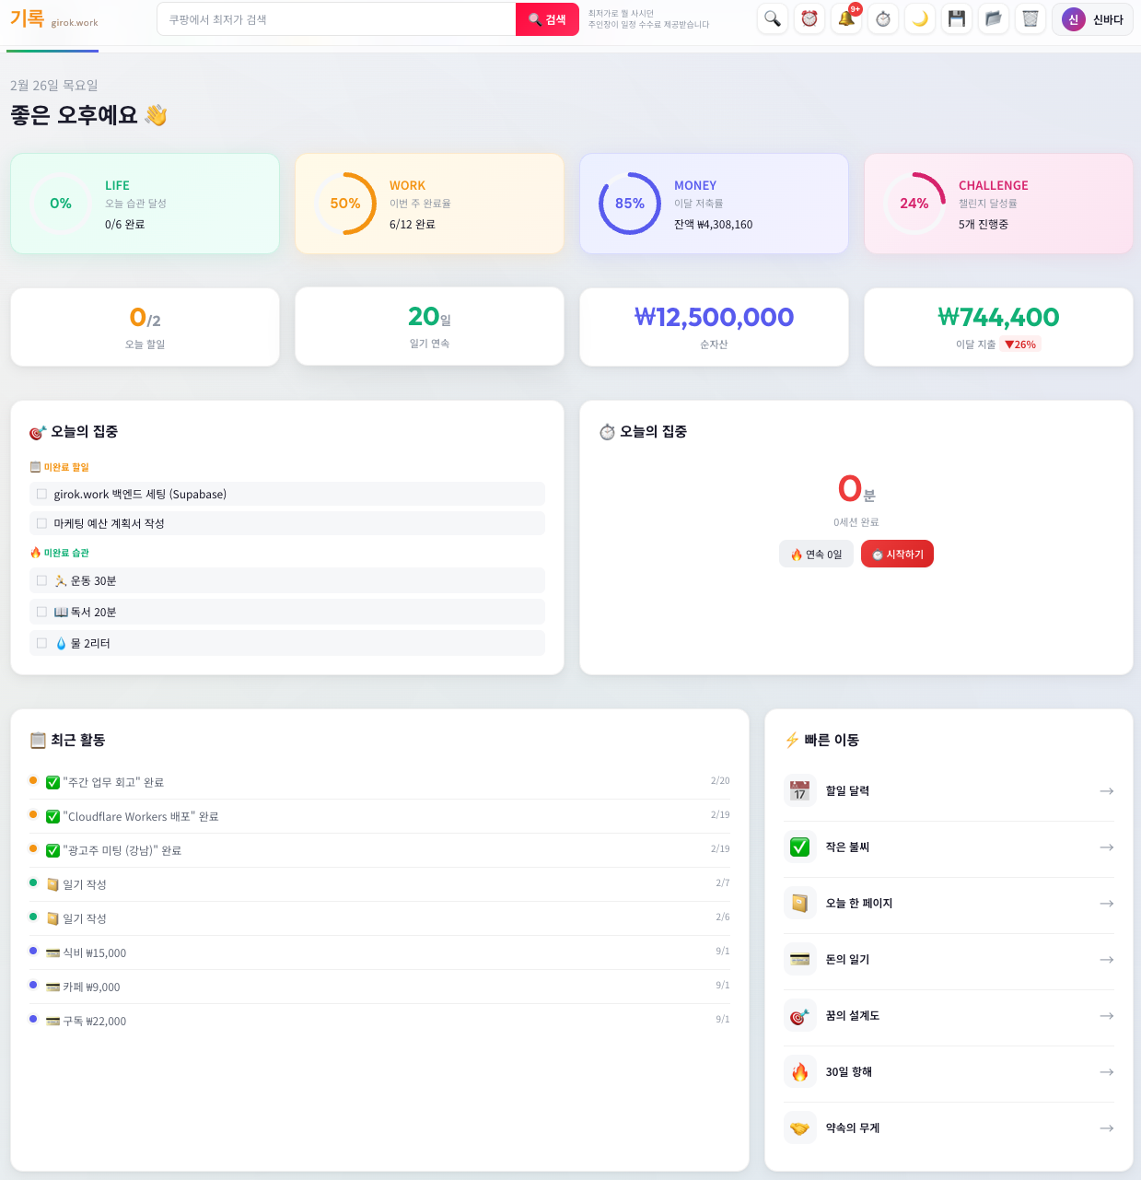Click the dartboard icon beside 꿈의 설계도

800,1015
